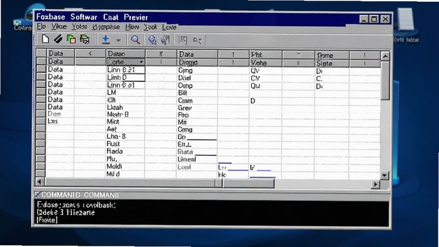The width and height of the screenshot is (439, 247).
Task: Select row header beside Linn 0.21 row
Action: click(42, 69)
